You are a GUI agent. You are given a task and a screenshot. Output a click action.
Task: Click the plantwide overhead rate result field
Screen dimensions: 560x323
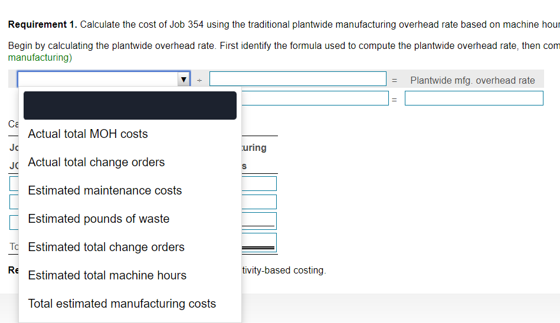pyautogui.click(x=474, y=98)
